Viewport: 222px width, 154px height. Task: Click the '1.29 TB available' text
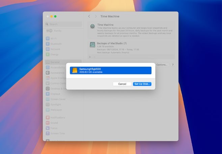[105, 46]
